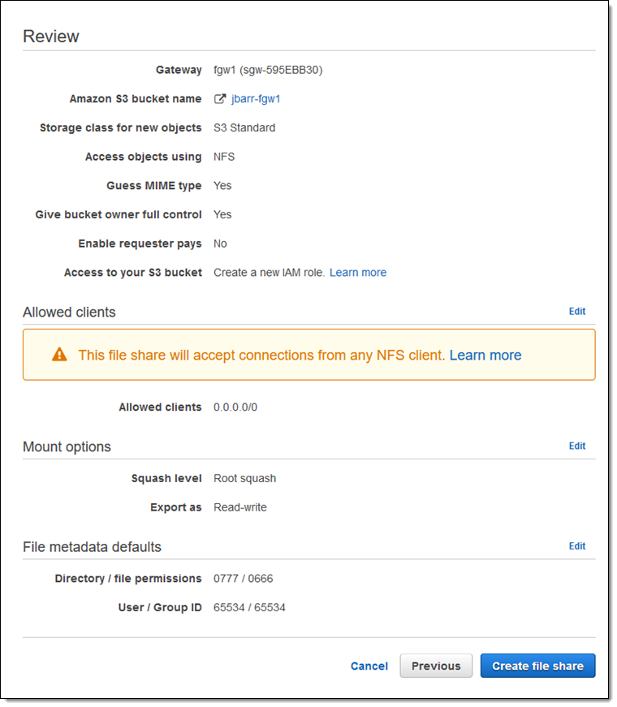Click the 65534 / 65534 user/group ID value

[249, 607]
